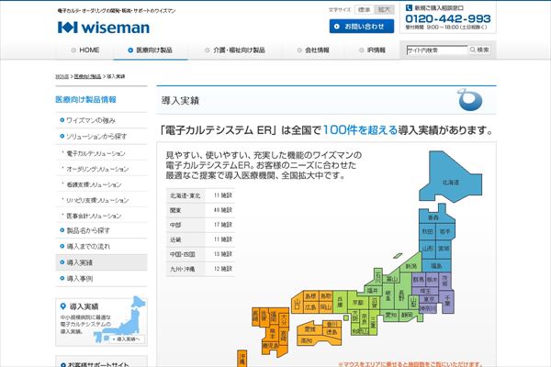551x367 pixels.
Task: Click 東京 on the map
Action: click(429, 300)
